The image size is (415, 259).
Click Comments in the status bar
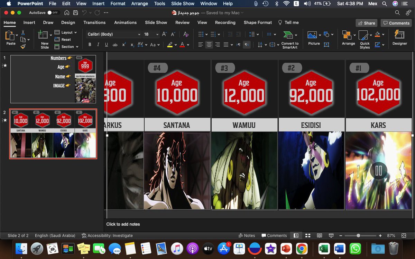[274, 236]
